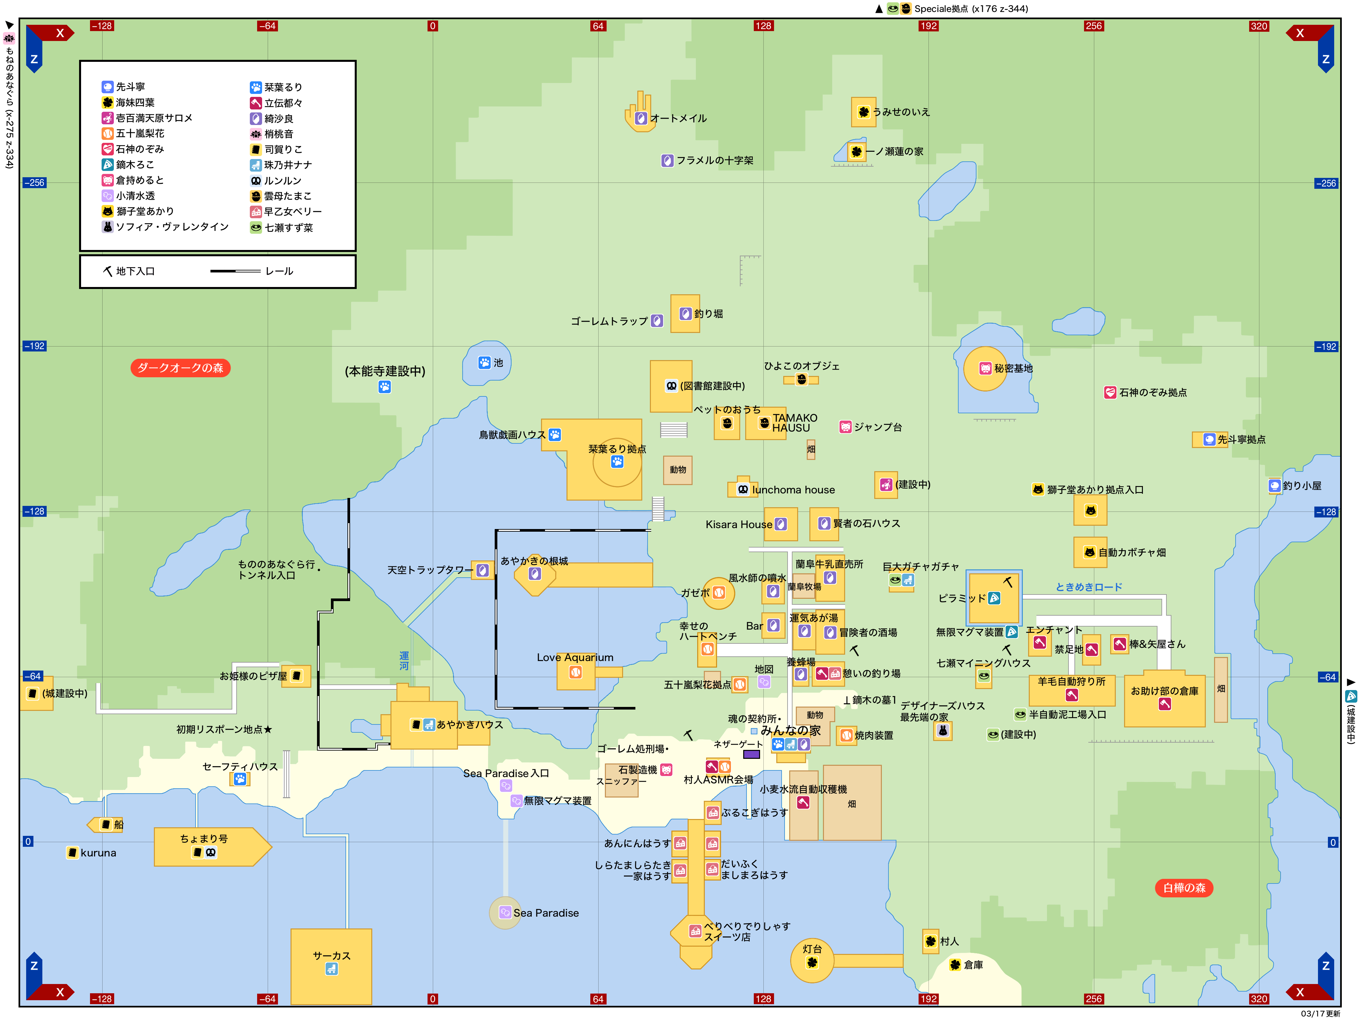Click the 釣り堀 fishing pond icon
This screenshot has height=1025, width=1360.
[686, 313]
